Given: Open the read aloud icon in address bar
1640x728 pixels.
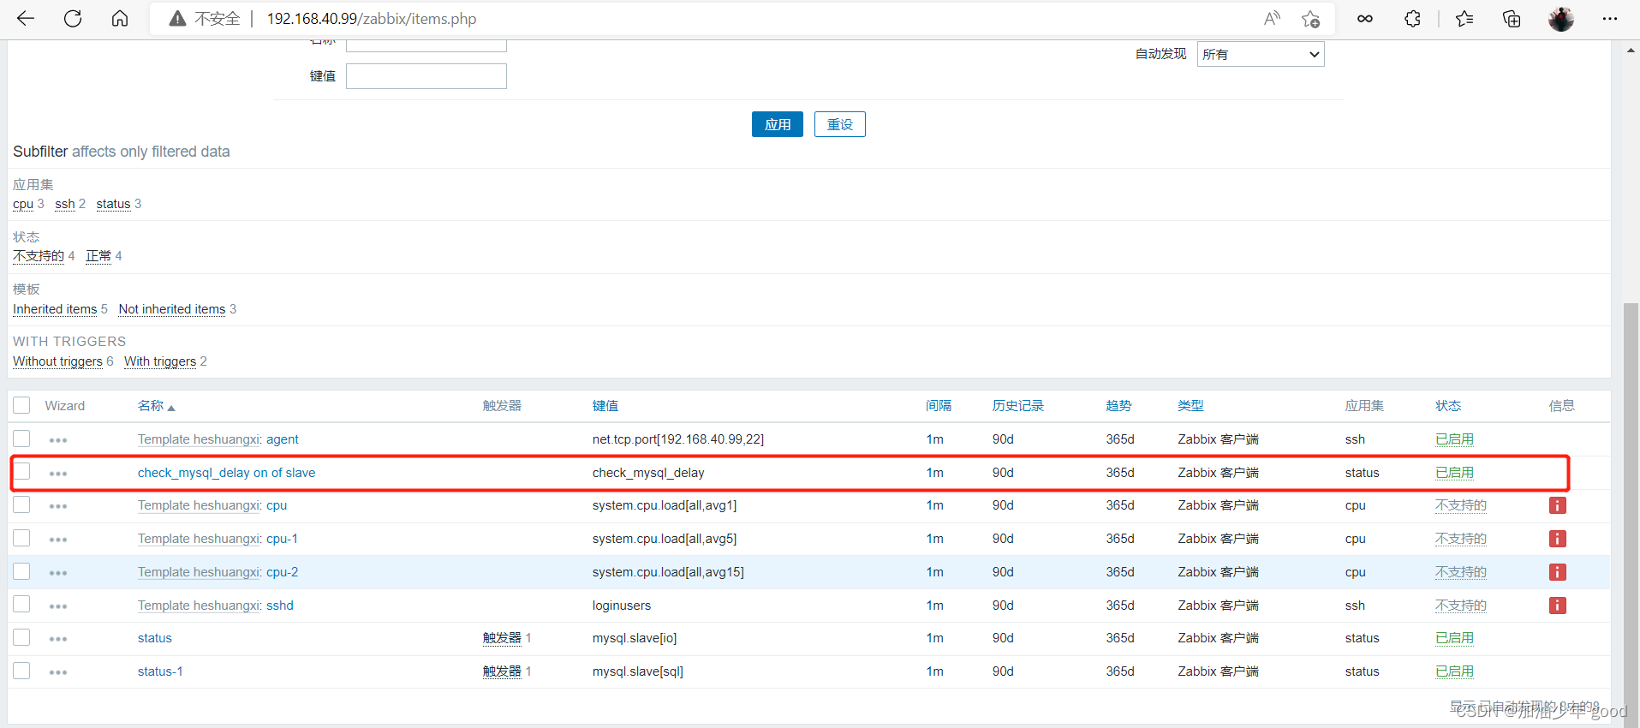Looking at the screenshot, I should (1272, 18).
